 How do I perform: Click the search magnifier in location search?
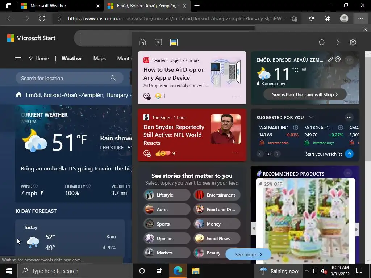pyautogui.click(x=113, y=78)
